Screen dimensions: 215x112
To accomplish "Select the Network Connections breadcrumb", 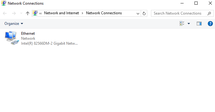I will [104, 13].
